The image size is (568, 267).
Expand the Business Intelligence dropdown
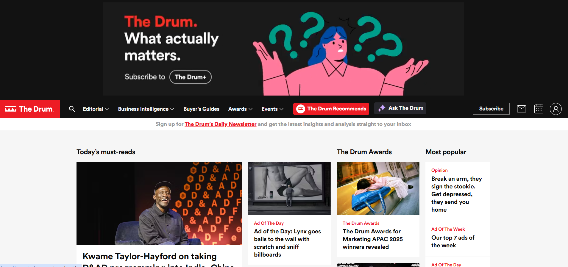(146, 109)
